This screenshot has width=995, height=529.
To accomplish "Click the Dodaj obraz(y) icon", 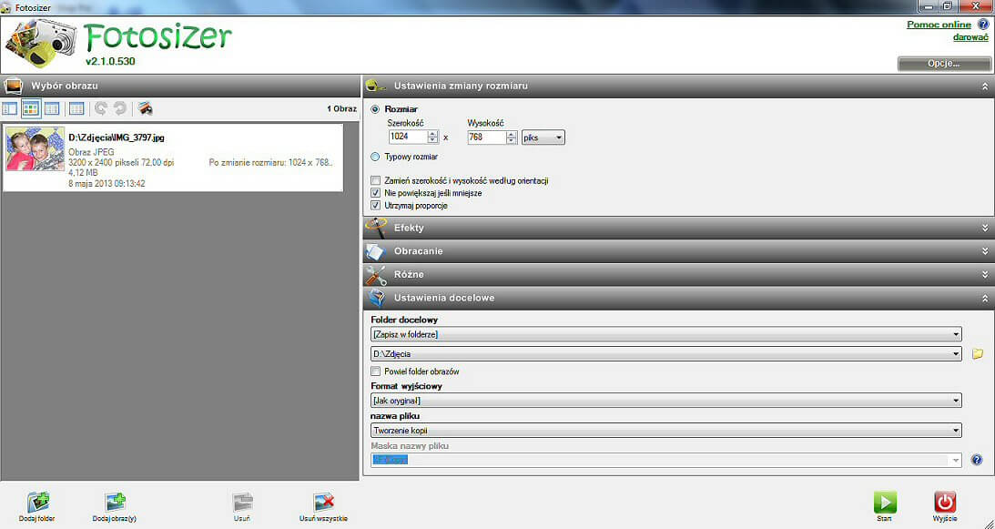I will click(x=115, y=503).
